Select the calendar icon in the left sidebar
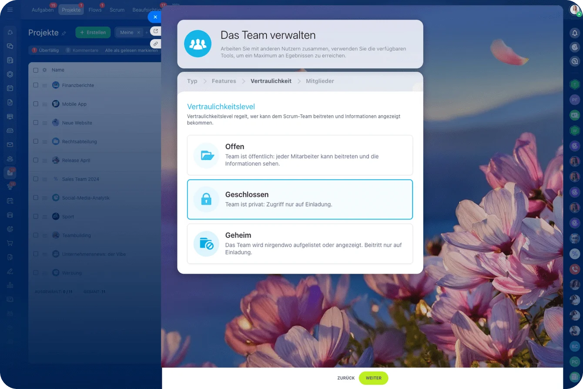Image resolution: width=583 pixels, height=389 pixels. tap(10, 88)
